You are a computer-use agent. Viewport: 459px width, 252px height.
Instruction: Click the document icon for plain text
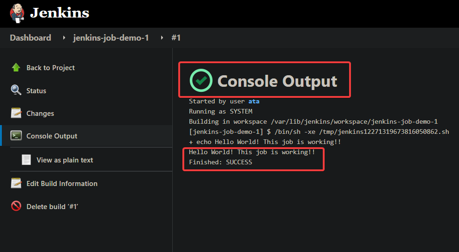click(26, 160)
